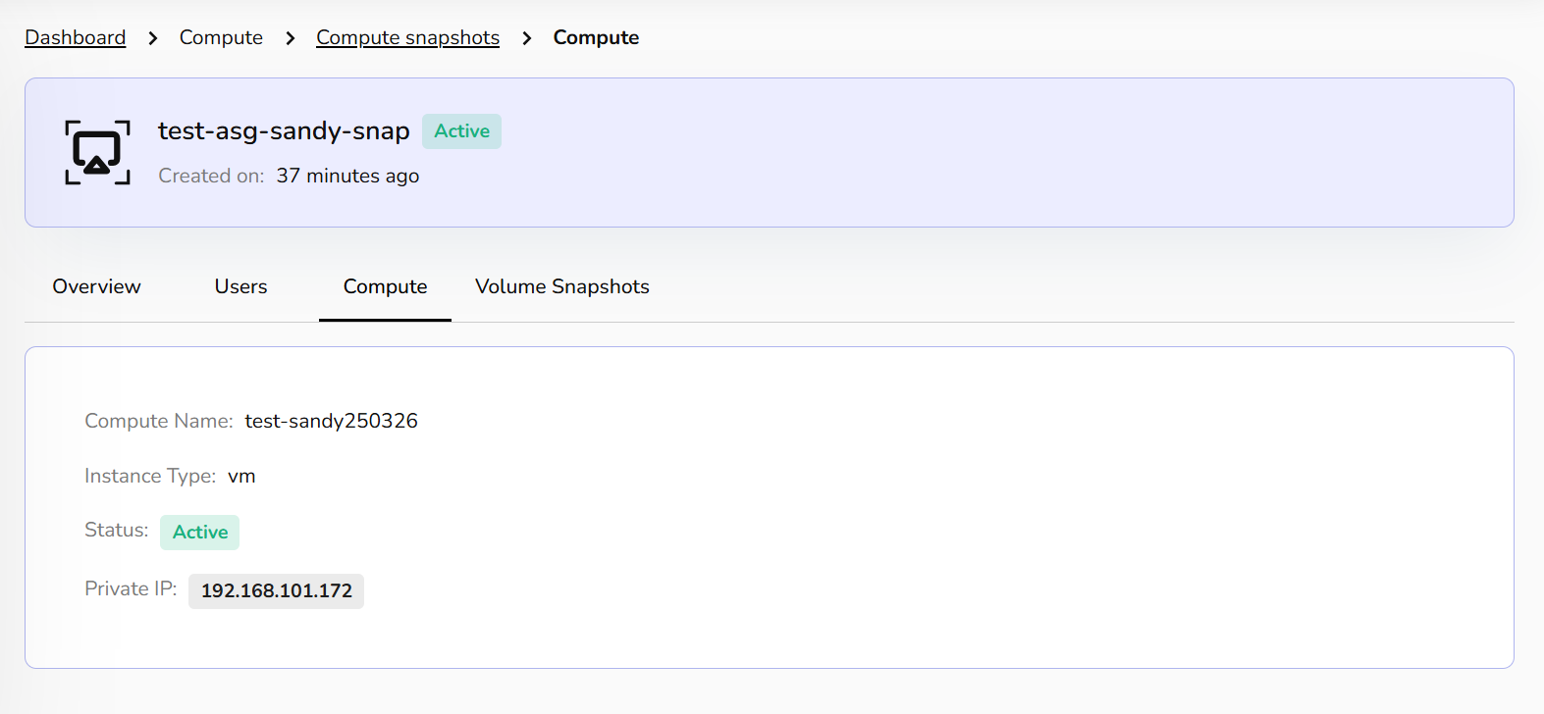
Task: Click the Active badge beside the snapshot name
Action: pyautogui.click(x=461, y=131)
